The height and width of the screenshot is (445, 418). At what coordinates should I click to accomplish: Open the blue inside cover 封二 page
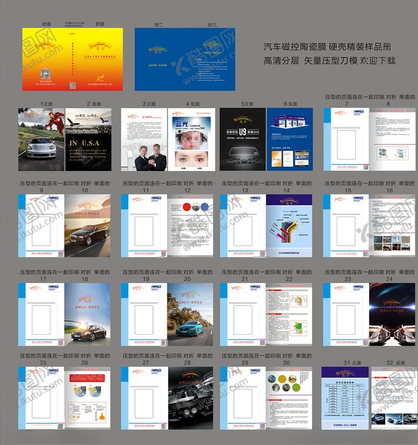coord(160,59)
